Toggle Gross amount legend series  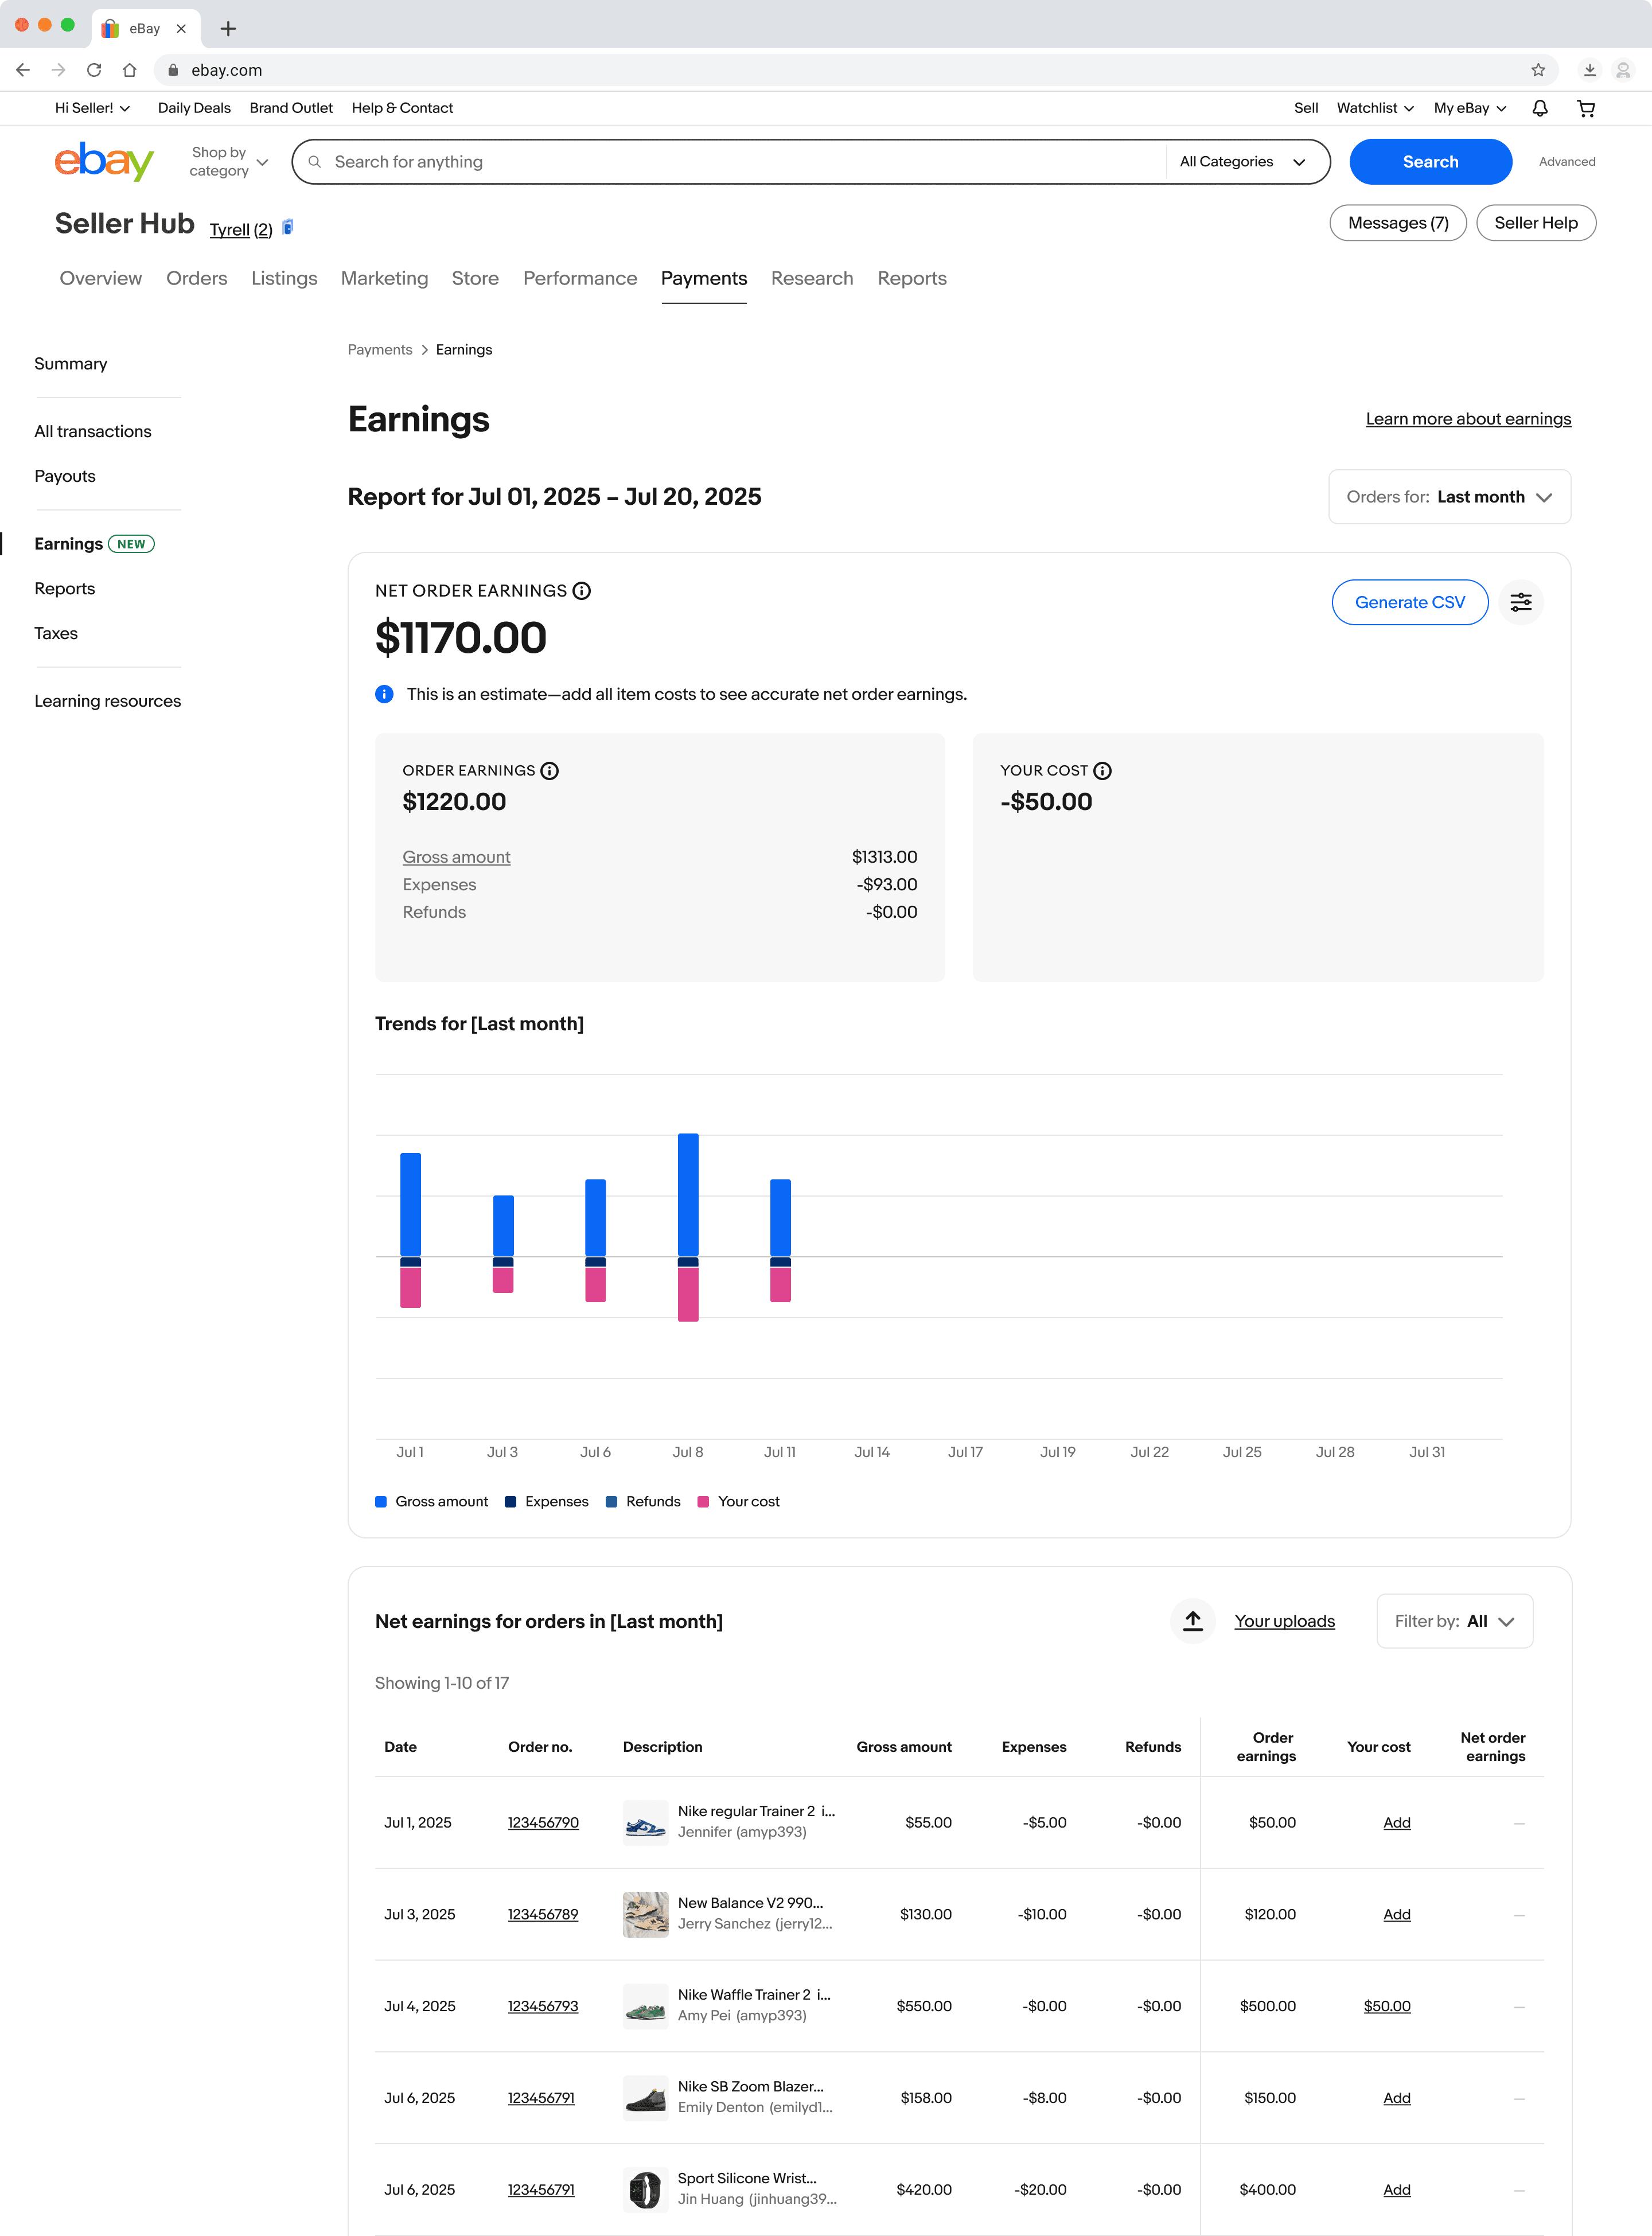coord(431,1501)
